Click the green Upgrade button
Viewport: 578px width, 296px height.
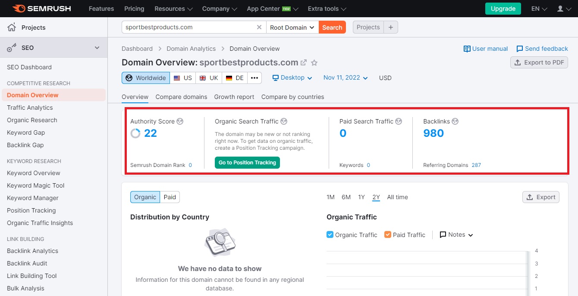503,9
